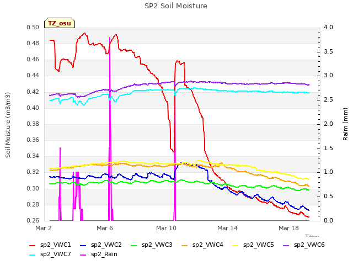Click the 3.5 right axis value

328,51
